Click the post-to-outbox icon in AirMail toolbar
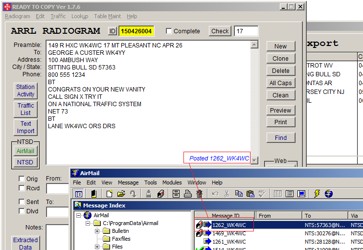The width and height of the screenshot is (363, 250). point(149,194)
